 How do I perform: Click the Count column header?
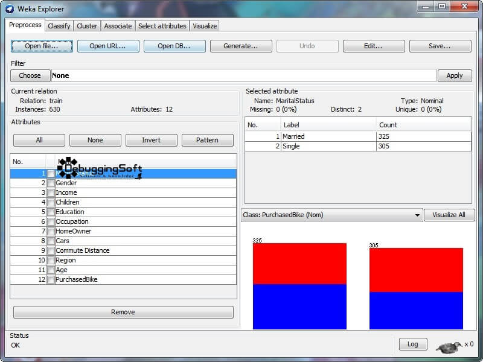click(424, 125)
